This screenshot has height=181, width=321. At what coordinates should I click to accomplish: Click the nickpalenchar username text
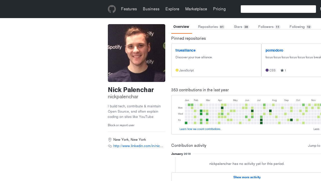pos(123,97)
